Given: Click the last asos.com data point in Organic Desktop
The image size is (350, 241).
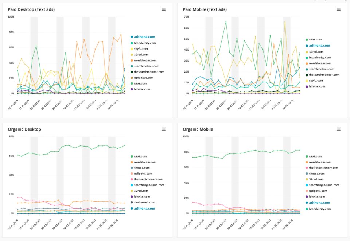Looking at the screenshot, I should pos(125,145).
